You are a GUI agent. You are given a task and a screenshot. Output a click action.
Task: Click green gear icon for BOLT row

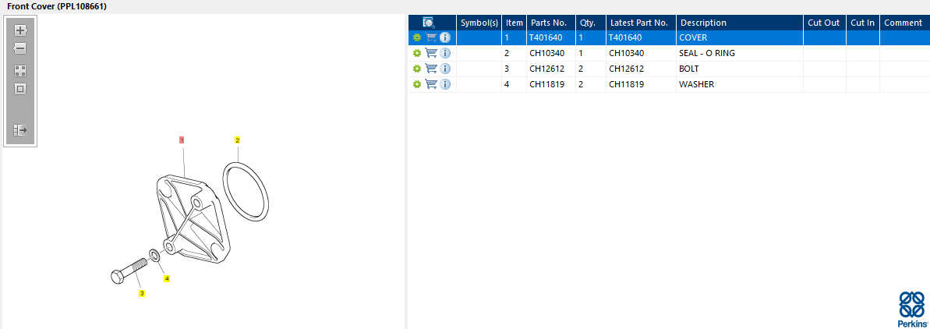[x=417, y=69]
